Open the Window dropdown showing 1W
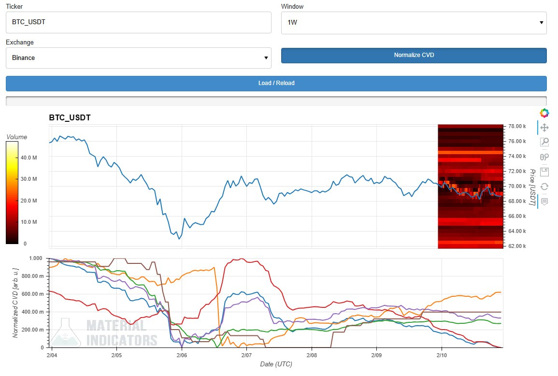 coord(414,23)
